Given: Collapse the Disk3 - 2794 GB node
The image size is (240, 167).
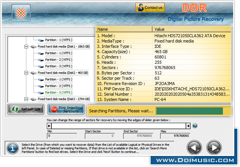Looking at the screenshot, I should coord(26,99).
